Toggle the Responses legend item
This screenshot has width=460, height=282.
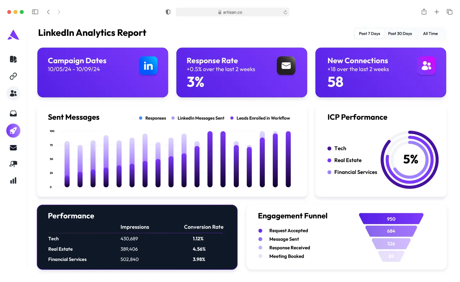pos(153,118)
